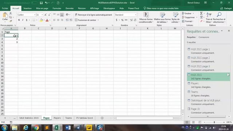Screen dimensions: 233x131
Task: Click the text orientation icon
Action: click(67, 15)
